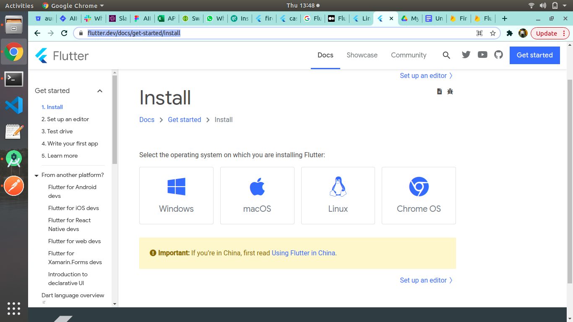Collapse the Get started sidebar section
Viewport: 573px width, 322px height.
click(100, 91)
